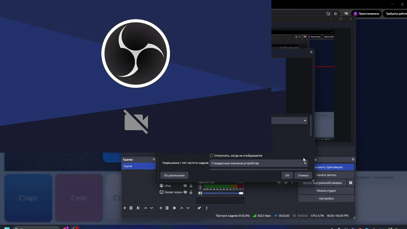407x229 pixels.
Task: Open the OBS taskbar icon with the red dot
Action: [x=75, y=228]
